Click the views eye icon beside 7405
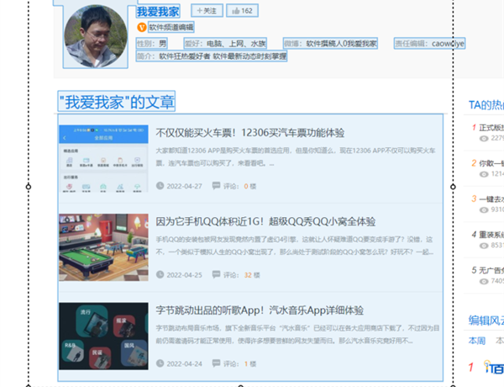The height and width of the screenshot is (387, 504). (x=484, y=281)
